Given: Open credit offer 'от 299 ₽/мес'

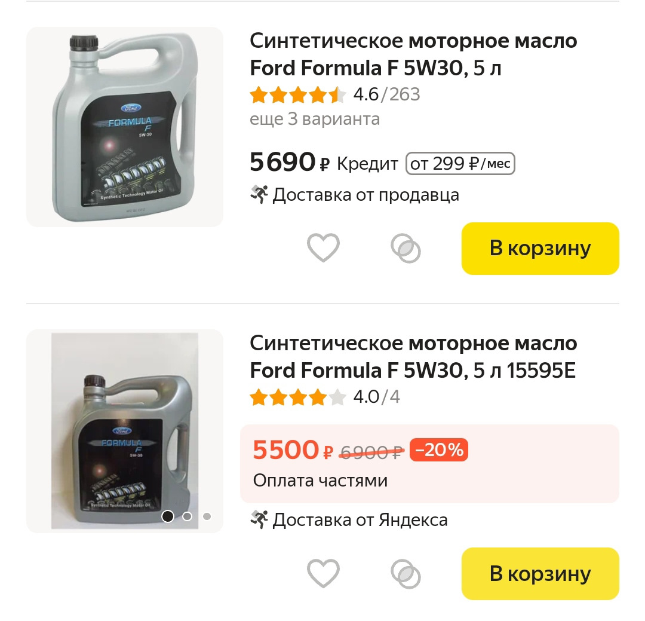Looking at the screenshot, I should [460, 164].
